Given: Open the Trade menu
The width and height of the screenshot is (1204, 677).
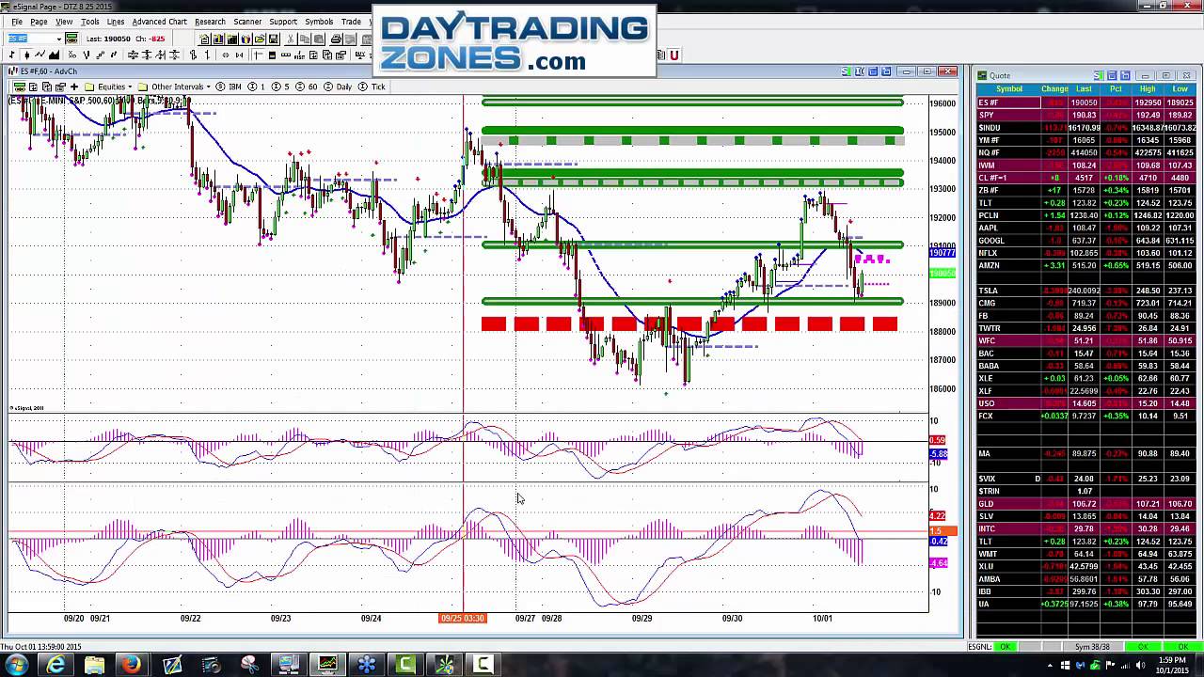Looking at the screenshot, I should (351, 21).
